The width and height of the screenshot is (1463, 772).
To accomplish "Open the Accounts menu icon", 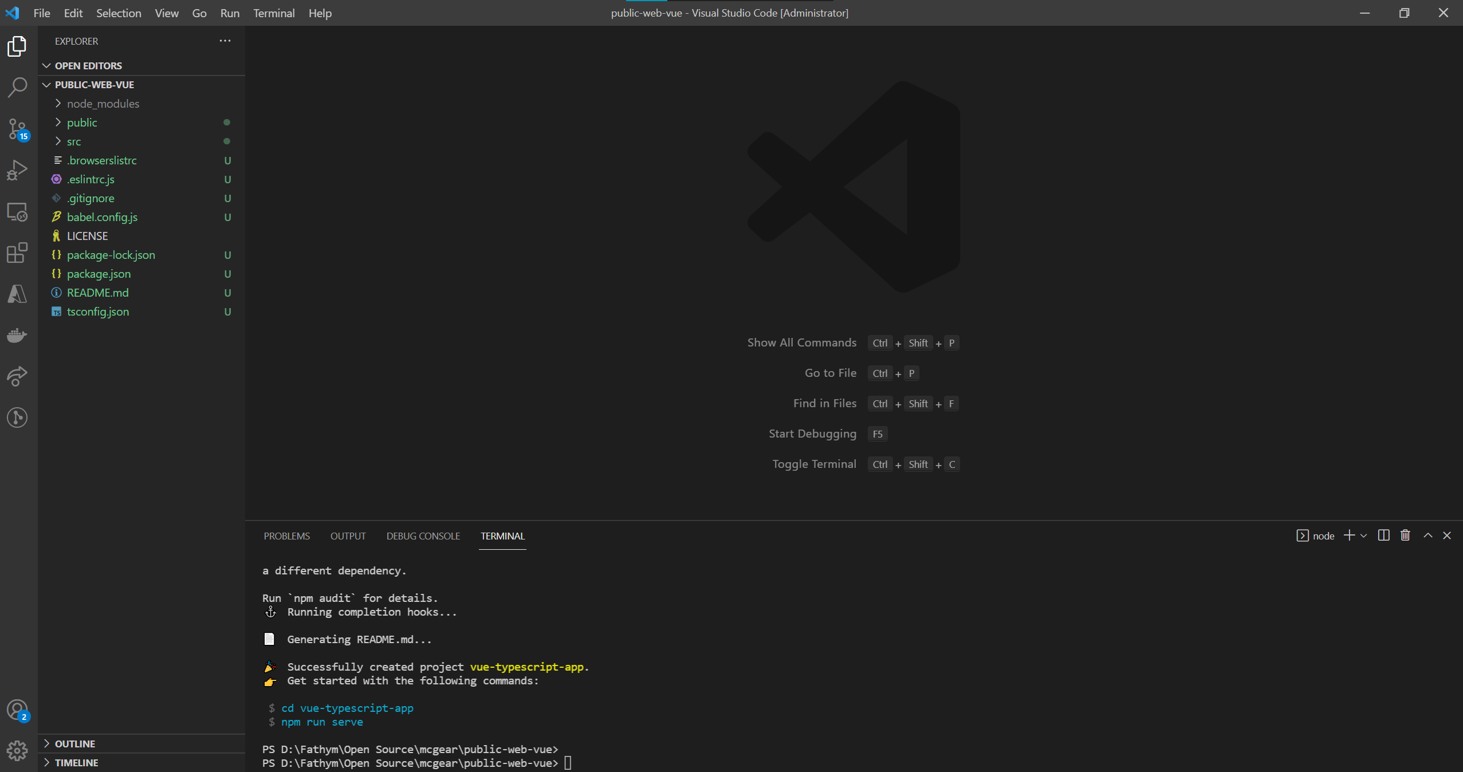I will 17,710.
